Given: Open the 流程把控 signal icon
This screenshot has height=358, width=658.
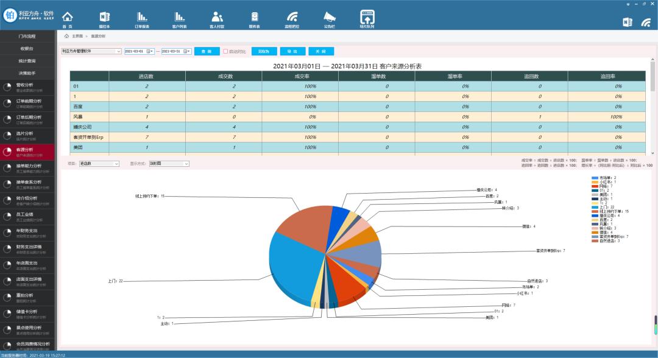Looking at the screenshot, I should (x=292, y=19).
